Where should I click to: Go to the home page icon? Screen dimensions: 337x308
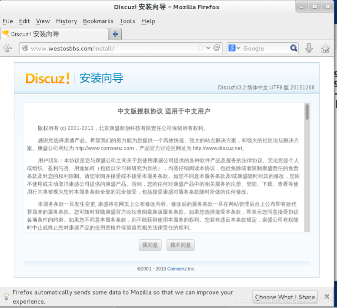click(x=325, y=48)
